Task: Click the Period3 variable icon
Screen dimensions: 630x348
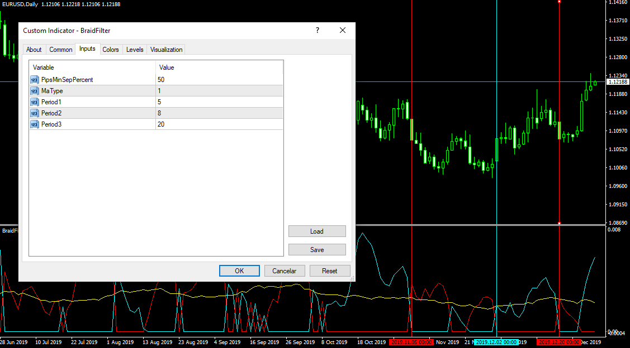Action: [35, 125]
